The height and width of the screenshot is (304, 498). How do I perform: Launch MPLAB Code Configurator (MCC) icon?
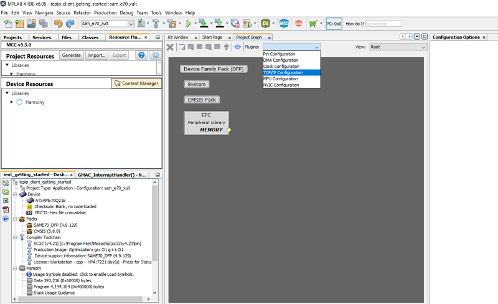point(284,24)
